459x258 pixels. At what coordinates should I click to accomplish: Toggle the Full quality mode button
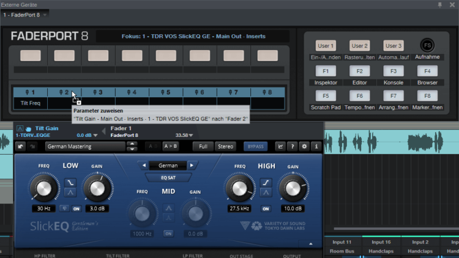click(203, 147)
